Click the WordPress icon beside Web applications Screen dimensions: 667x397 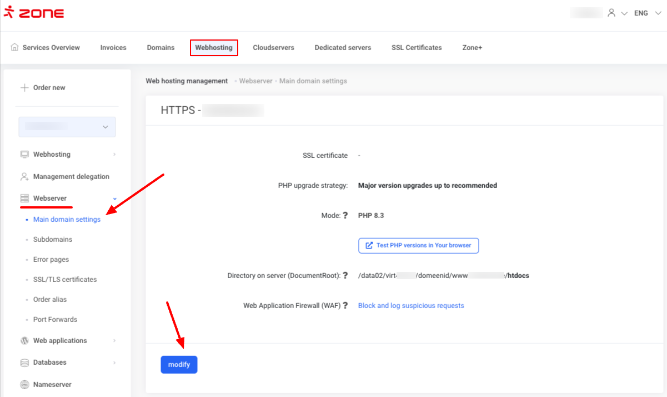pos(24,341)
